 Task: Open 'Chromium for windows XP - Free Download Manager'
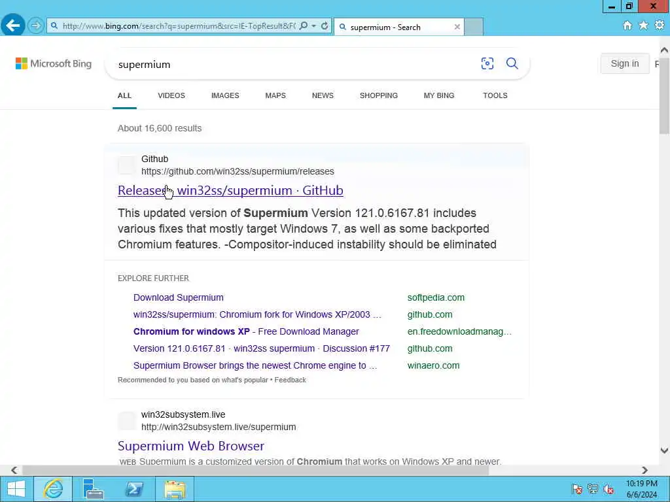246,331
